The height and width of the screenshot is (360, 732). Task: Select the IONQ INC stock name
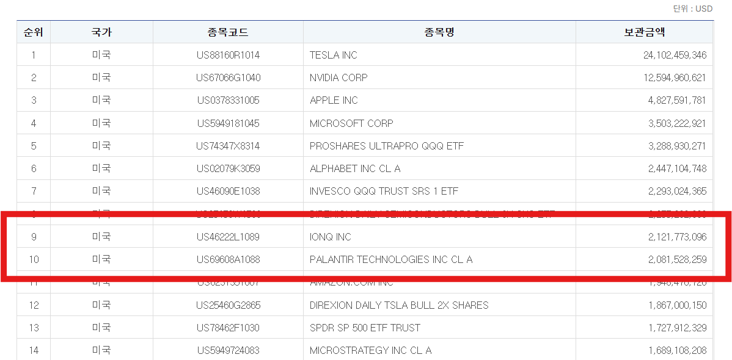pyautogui.click(x=331, y=237)
